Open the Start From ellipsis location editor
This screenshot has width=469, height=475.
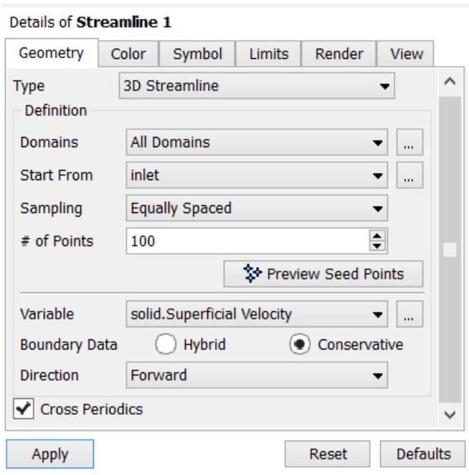point(409,175)
